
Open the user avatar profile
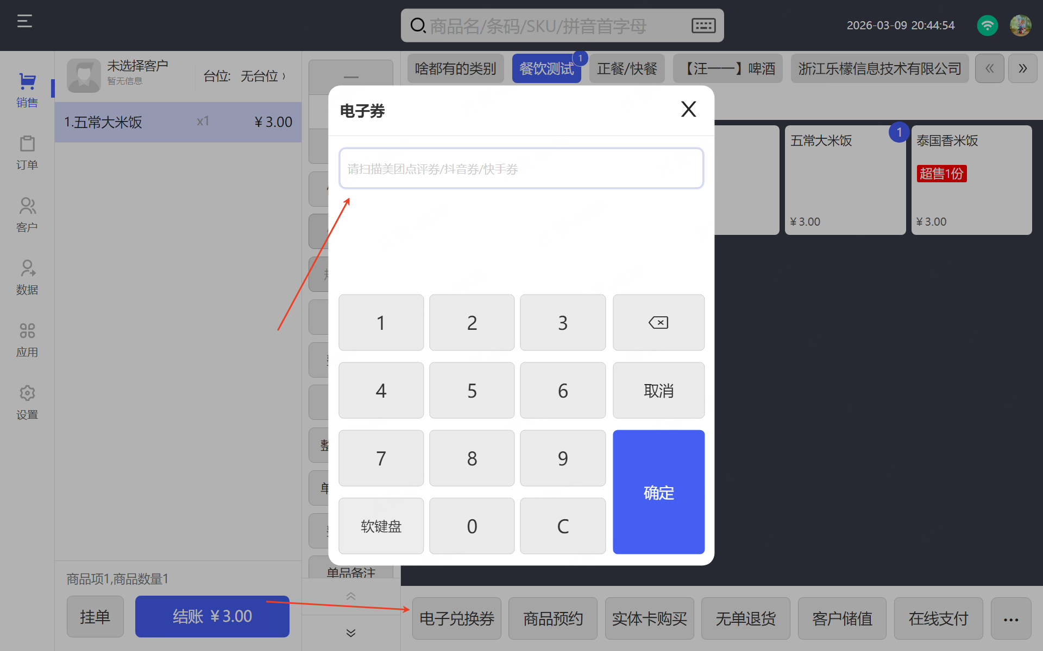(1020, 25)
